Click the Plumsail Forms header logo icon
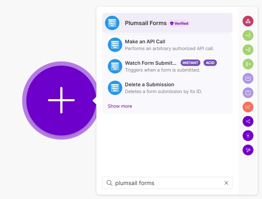The height and width of the screenshot is (199, 262). pyautogui.click(x=112, y=23)
